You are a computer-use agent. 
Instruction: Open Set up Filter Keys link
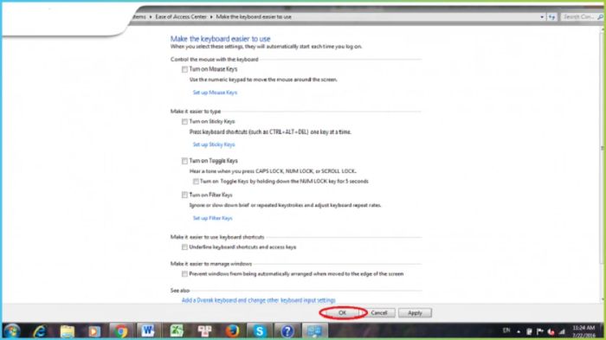click(213, 218)
